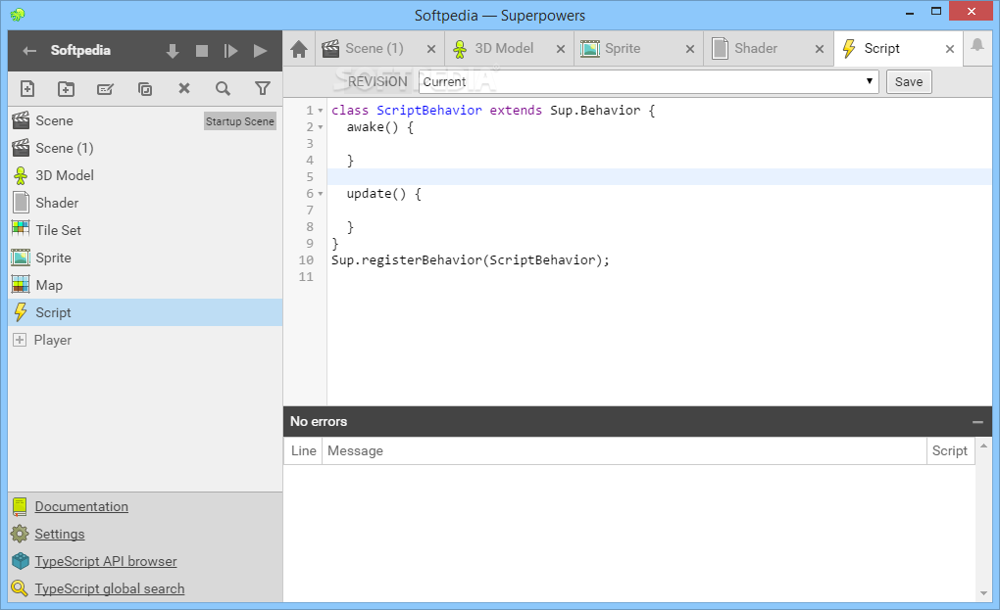This screenshot has height=610, width=1000.
Task: Click the Settings gear icon
Action: [x=20, y=534]
